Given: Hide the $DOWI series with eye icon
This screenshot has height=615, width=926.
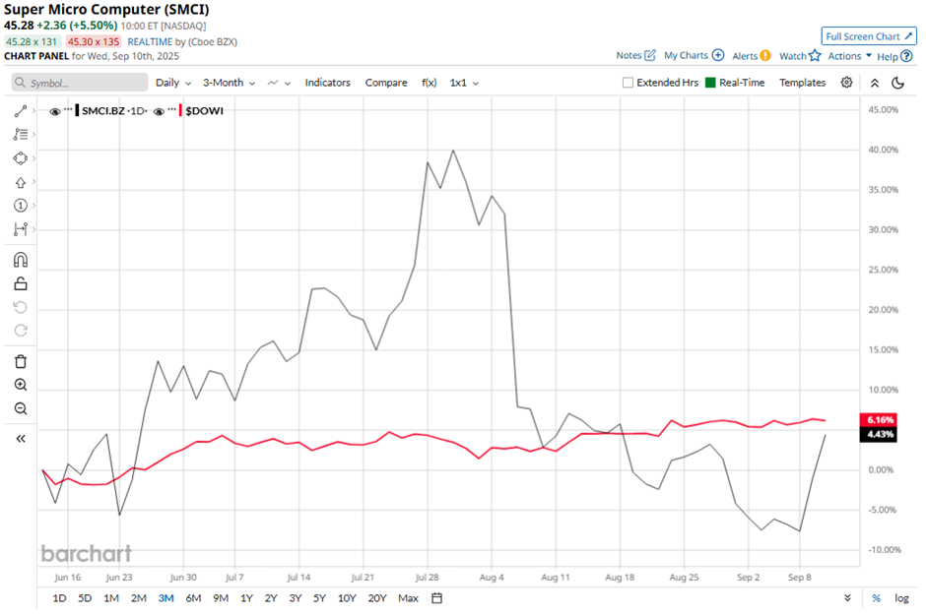Looking at the screenshot, I should pos(159,111).
